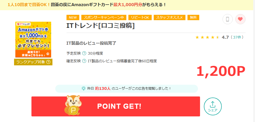This screenshot has width=255, height=122.
Task: Click the スタッフオススメ tag
Action: (170, 18)
